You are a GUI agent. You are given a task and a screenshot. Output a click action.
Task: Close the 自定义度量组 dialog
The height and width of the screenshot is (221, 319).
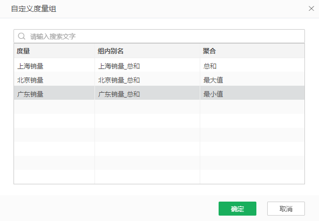tap(311, 9)
